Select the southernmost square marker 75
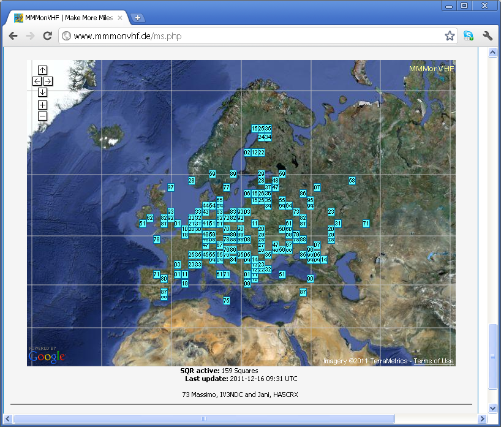Screen dimensions: 501x427 click(226, 301)
